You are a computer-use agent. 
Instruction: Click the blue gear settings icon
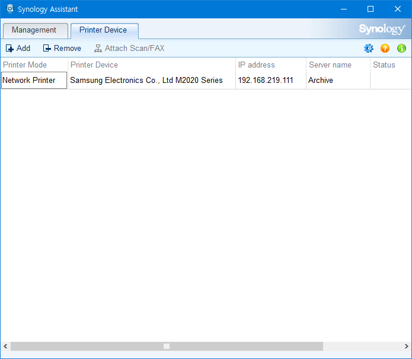[369, 49]
